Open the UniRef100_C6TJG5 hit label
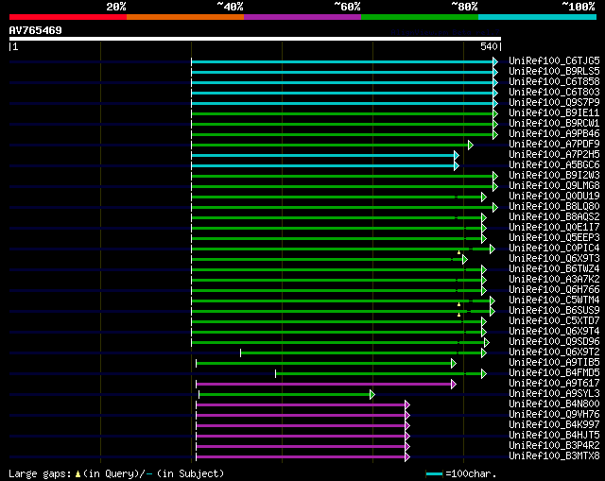The width and height of the screenshot is (605, 481). pos(554,60)
